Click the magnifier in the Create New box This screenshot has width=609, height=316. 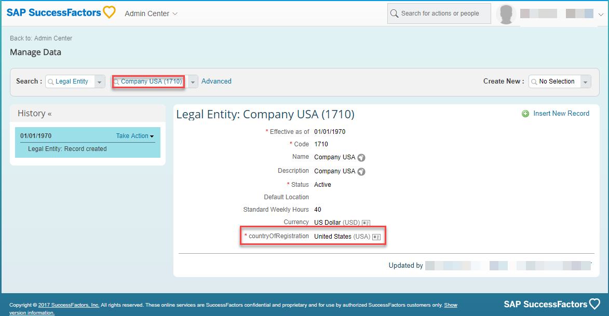(x=534, y=82)
